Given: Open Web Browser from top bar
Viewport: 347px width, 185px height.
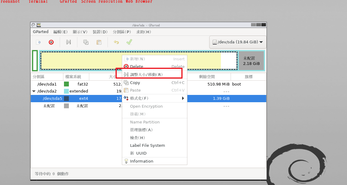Looking at the screenshot, I should point(139,2).
